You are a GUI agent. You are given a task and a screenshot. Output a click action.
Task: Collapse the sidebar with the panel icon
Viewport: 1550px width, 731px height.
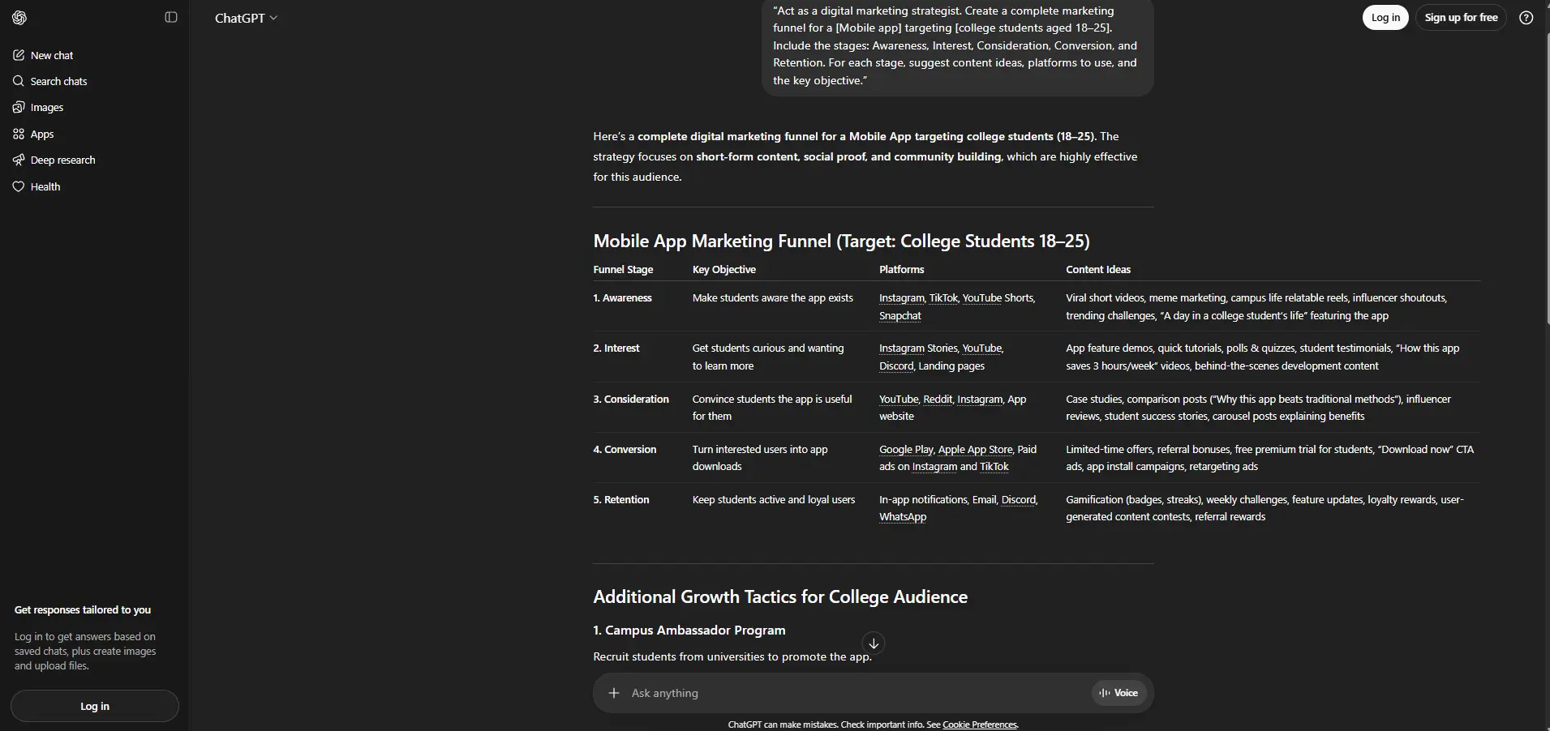coord(171,18)
